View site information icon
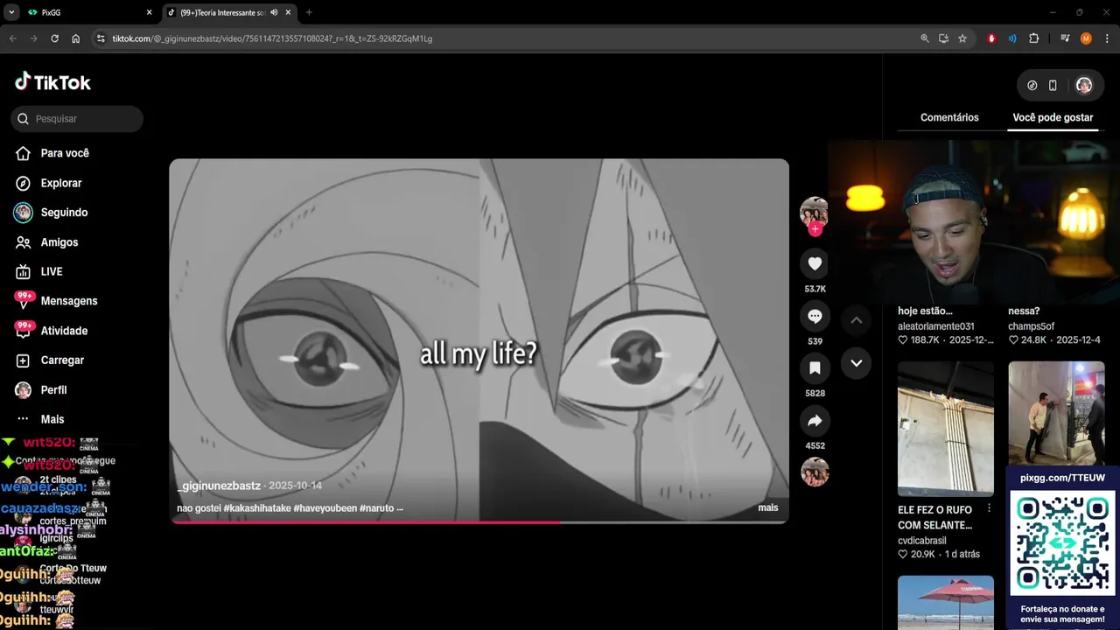The image size is (1120, 630). click(x=101, y=38)
